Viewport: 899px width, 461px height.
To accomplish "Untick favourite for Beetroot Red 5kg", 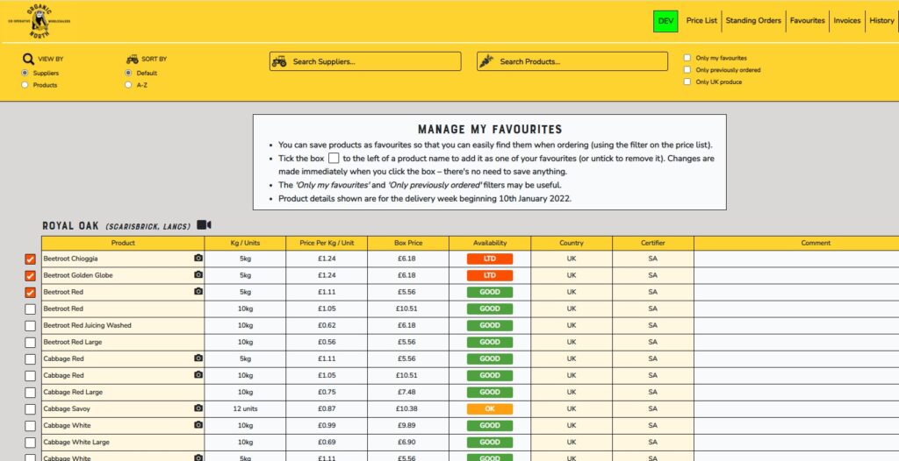I will [x=31, y=292].
